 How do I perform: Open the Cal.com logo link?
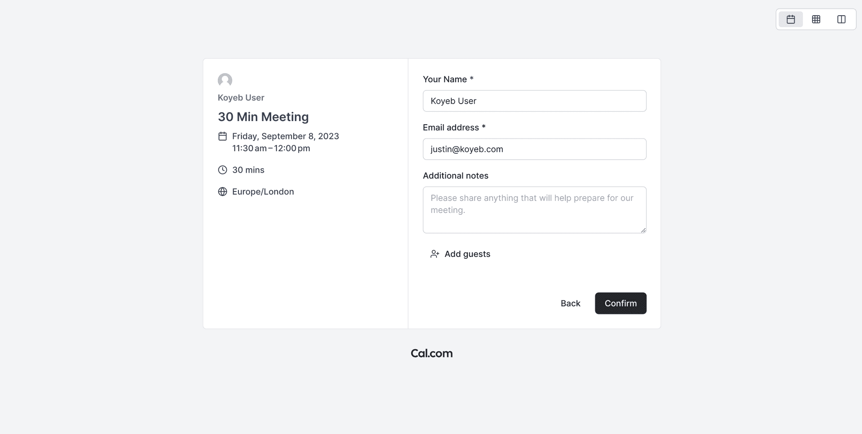(431, 353)
